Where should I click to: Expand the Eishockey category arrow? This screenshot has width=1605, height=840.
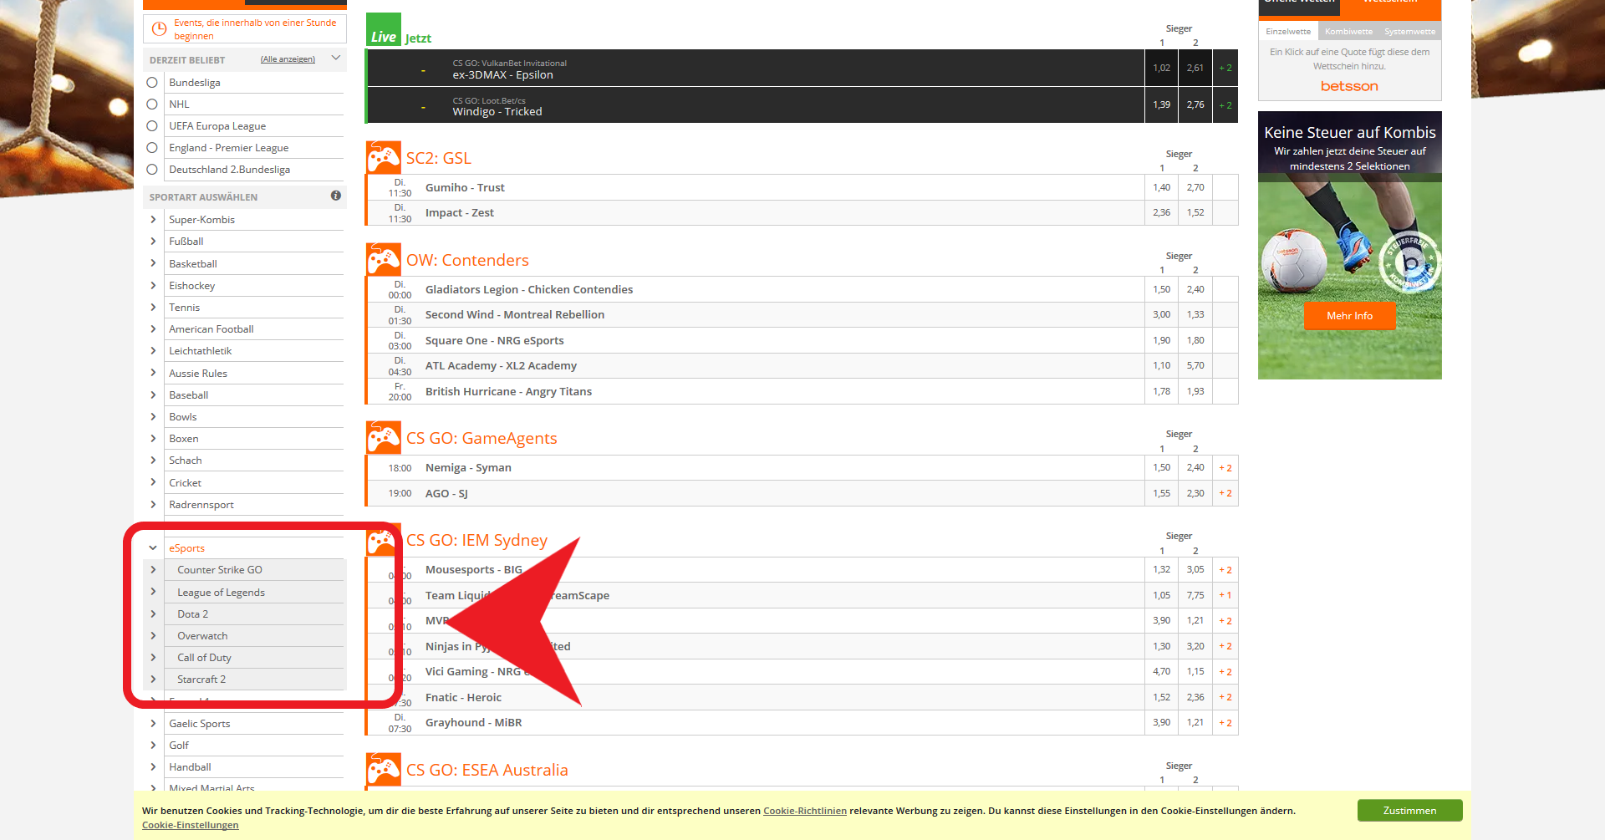153,286
